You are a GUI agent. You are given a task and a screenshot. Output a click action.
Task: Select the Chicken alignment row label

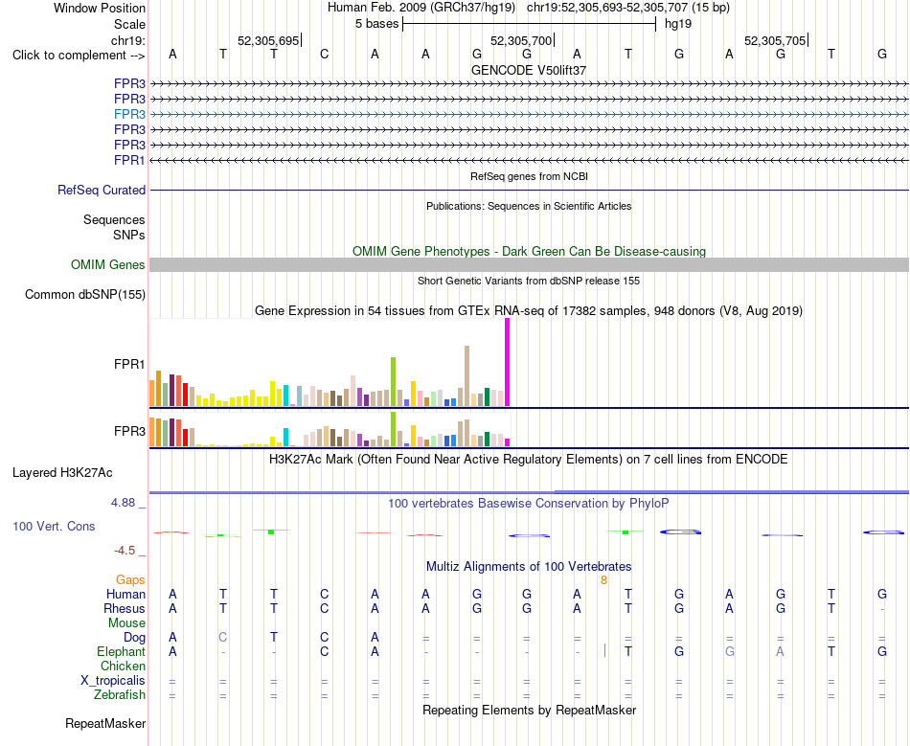click(x=123, y=666)
